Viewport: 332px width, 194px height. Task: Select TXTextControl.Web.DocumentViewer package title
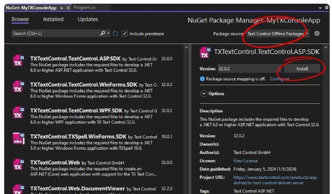[77, 189]
